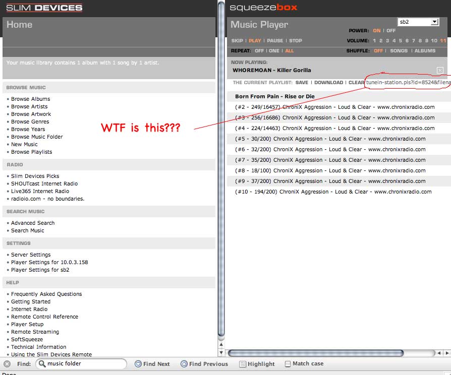Click the Find Previous arrow icon
Image resolution: width=451 pixels, height=375 pixels.
(184, 364)
